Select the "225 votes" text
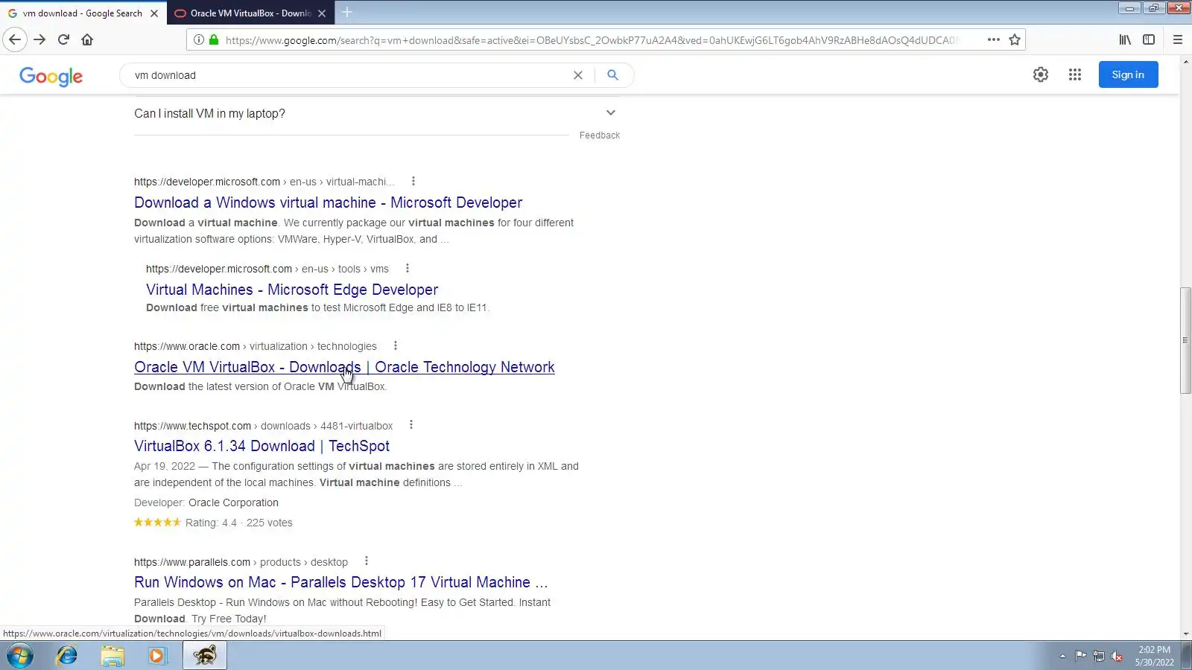The width and height of the screenshot is (1192, 670). (270, 523)
